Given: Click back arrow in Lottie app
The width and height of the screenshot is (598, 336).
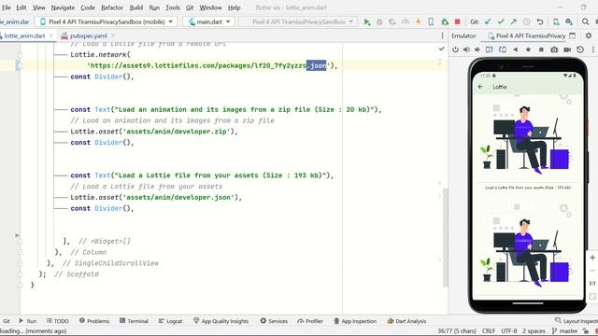Looking at the screenshot, I should pyautogui.click(x=480, y=87).
